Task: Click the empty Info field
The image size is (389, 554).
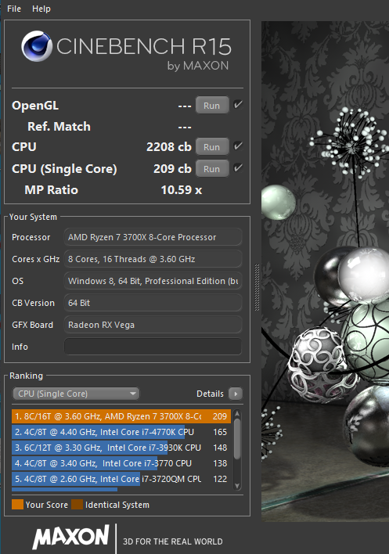Action: pyautogui.click(x=153, y=347)
